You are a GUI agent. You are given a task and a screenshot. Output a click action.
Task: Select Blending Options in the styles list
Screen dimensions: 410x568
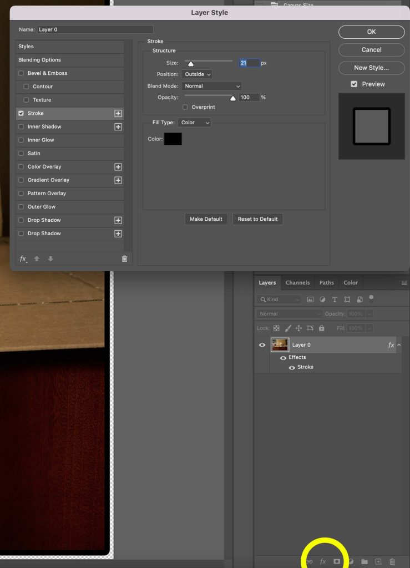click(x=40, y=60)
